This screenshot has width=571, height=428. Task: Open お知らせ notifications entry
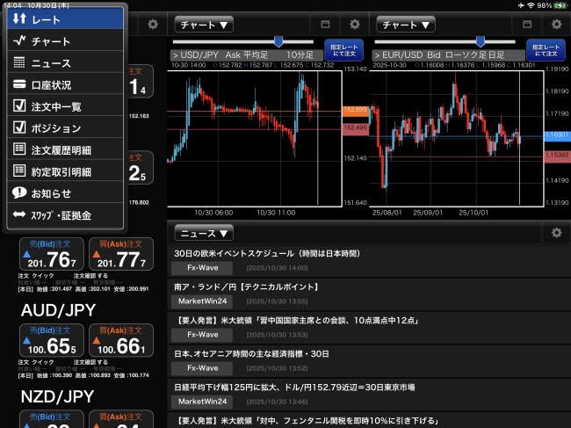click(65, 193)
